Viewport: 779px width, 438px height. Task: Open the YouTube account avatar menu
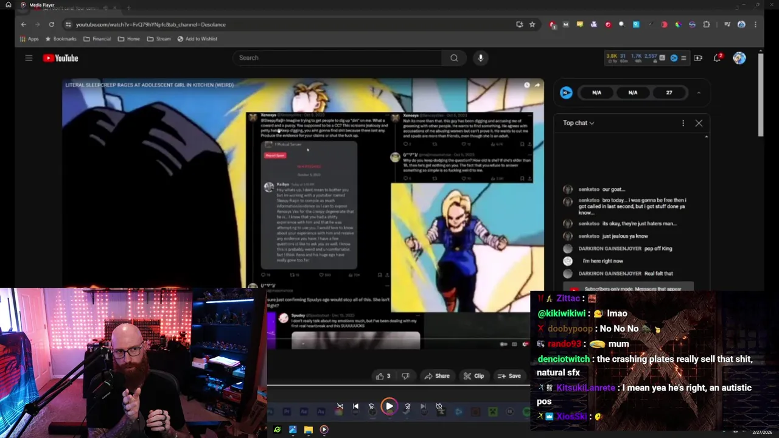(x=739, y=58)
